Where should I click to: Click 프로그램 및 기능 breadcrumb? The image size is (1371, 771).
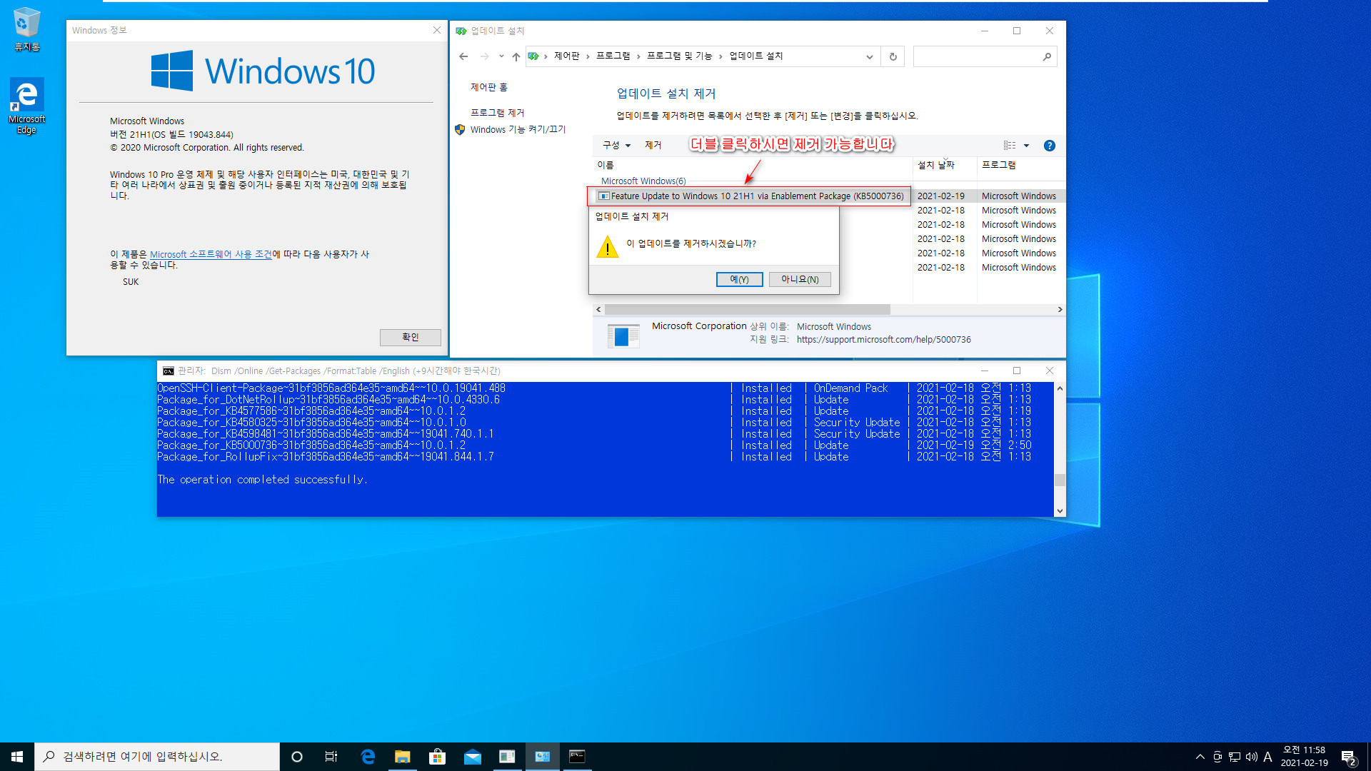[x=679, y=56]
